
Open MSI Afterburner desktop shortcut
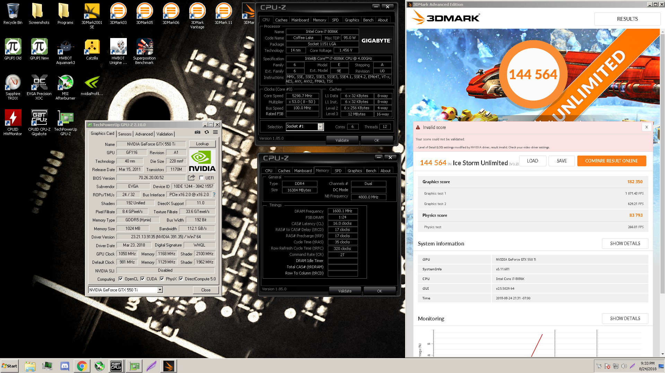(x=65, y=87)
